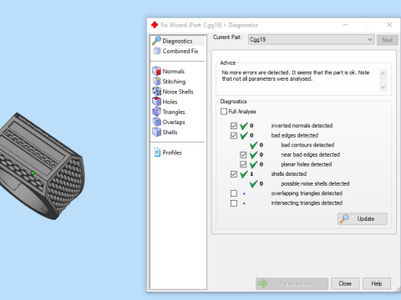This screenshot has height=300, width=401.
Task: Click green checkmark for near bad edges
Action: 254,155
